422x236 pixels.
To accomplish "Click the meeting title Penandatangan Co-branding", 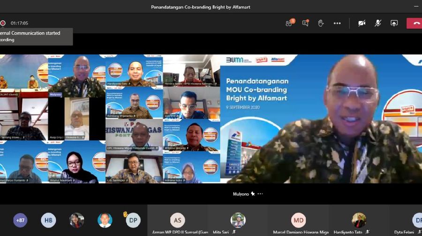I will 201,7.
